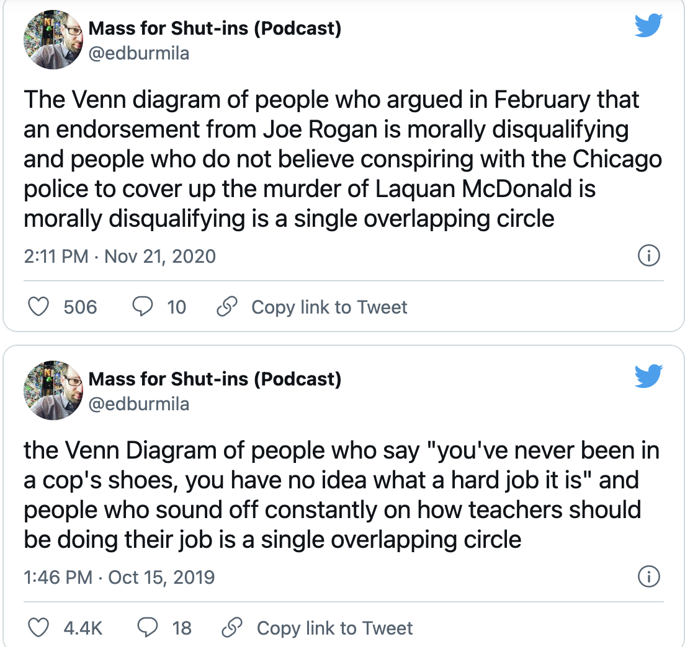Viewport: 685px width, 647px height.
Task: Click the info icon on the first tweet
Action: (649, 256)
